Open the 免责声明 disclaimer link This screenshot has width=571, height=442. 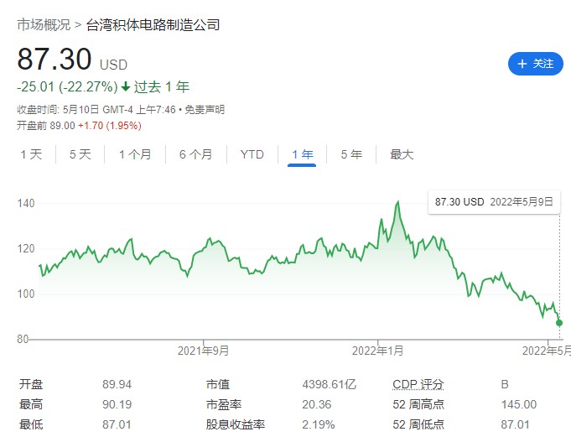point(205,110)
